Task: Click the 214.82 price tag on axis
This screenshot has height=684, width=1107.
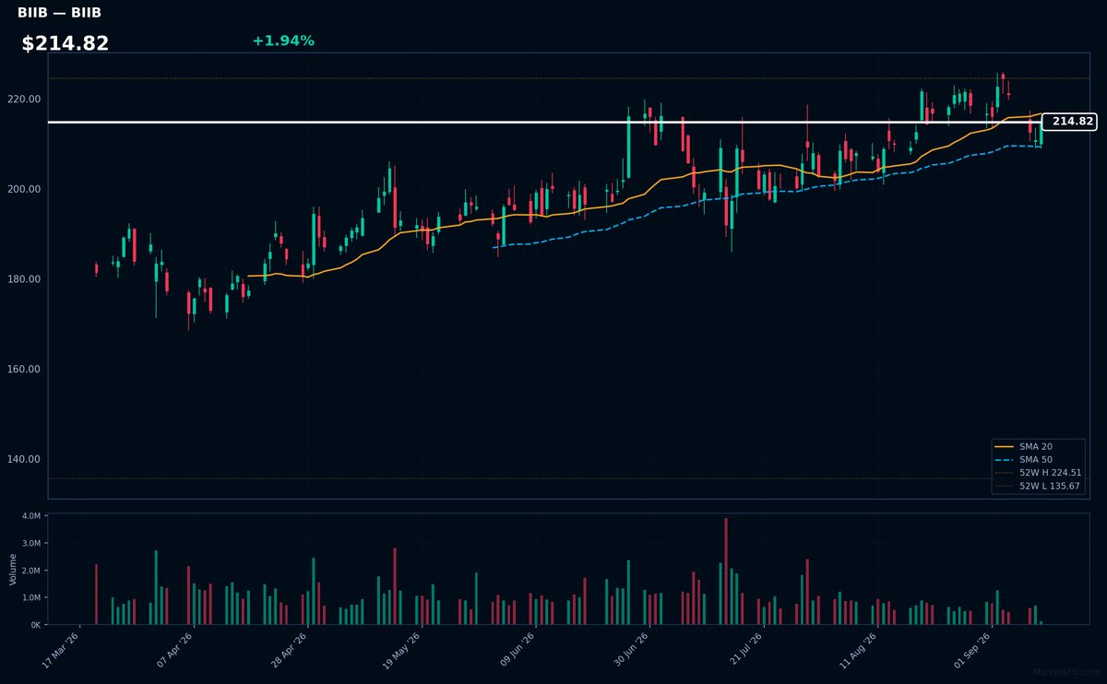Action: [x=1069, y=122]
